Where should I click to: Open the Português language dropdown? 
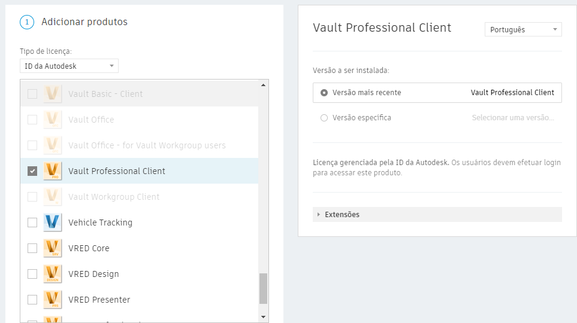(522, 29)
